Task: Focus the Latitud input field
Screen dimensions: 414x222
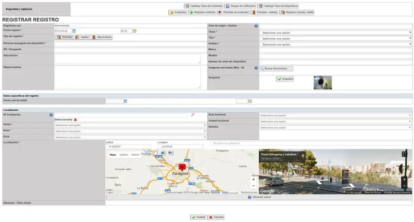Action: click(128, 146)
